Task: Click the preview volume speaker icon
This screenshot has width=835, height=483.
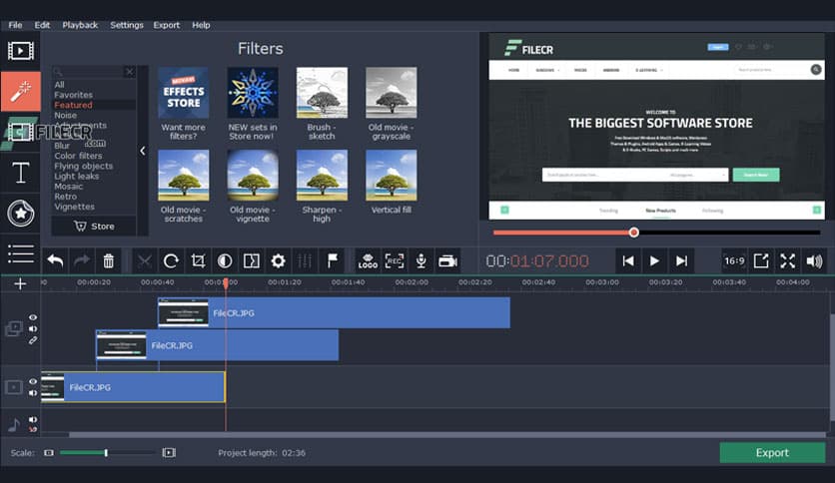Action: pyautogui.click(x=814, y=260)
